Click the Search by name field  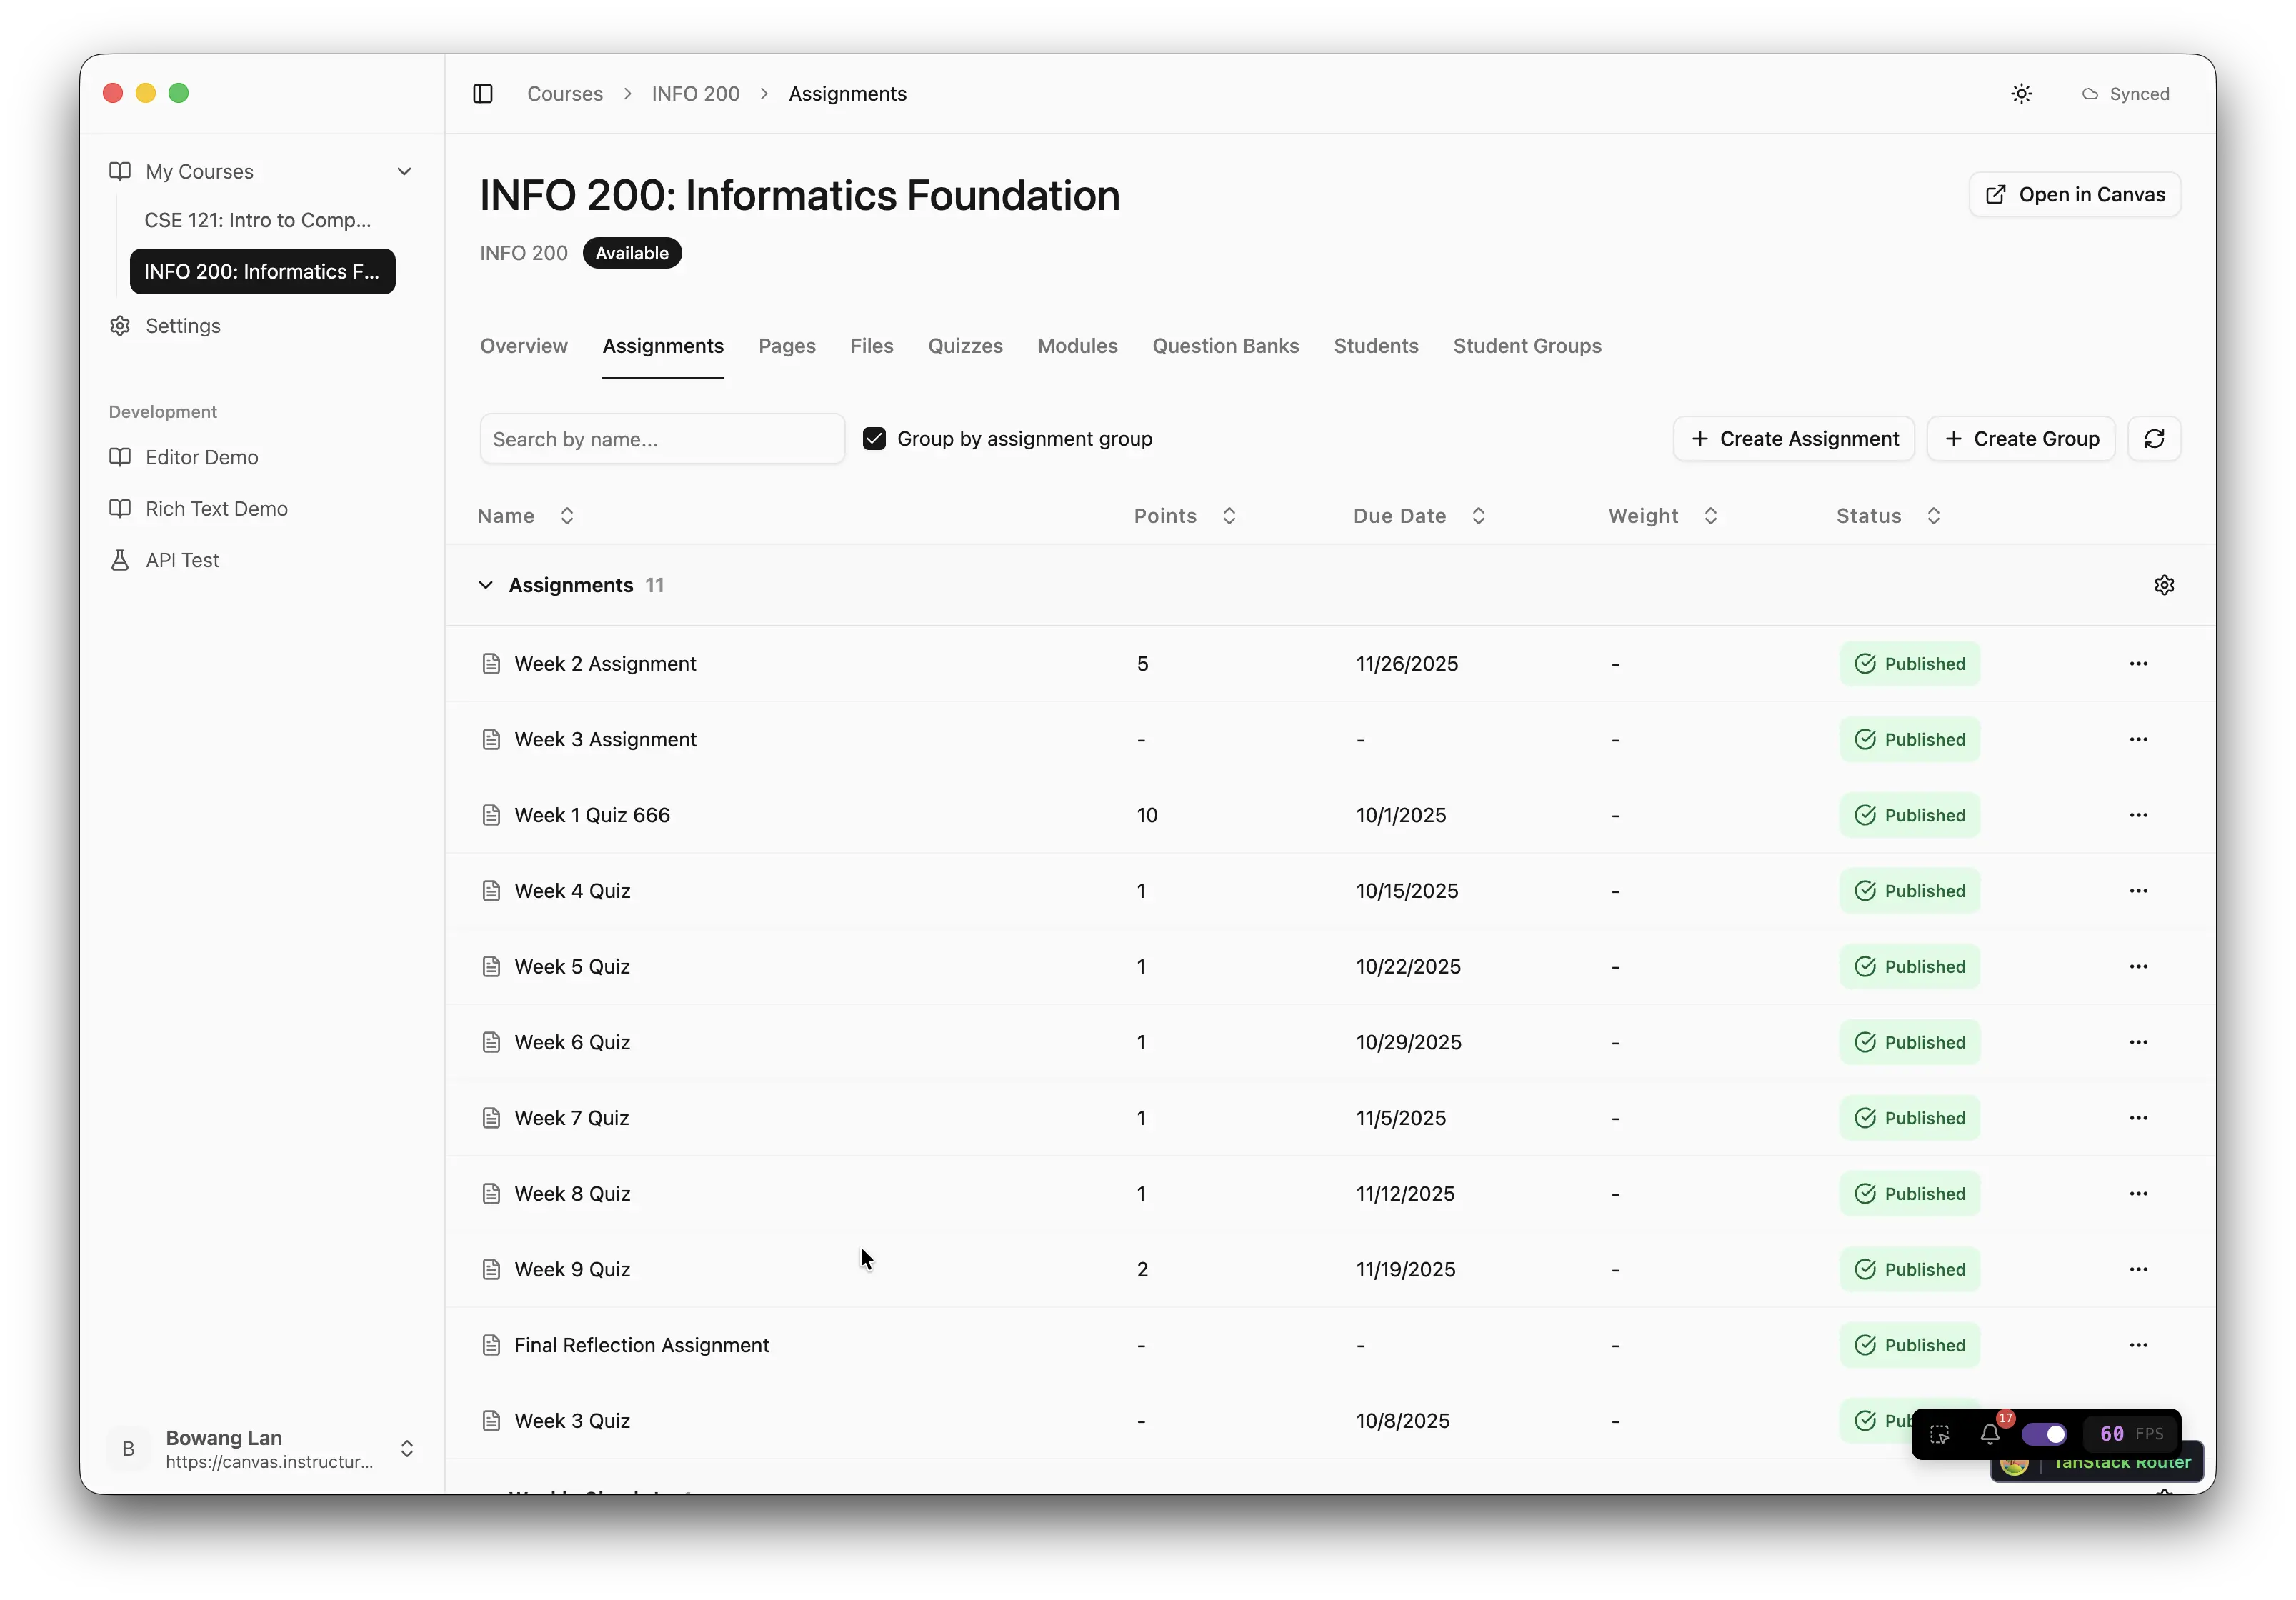point(661,439)
